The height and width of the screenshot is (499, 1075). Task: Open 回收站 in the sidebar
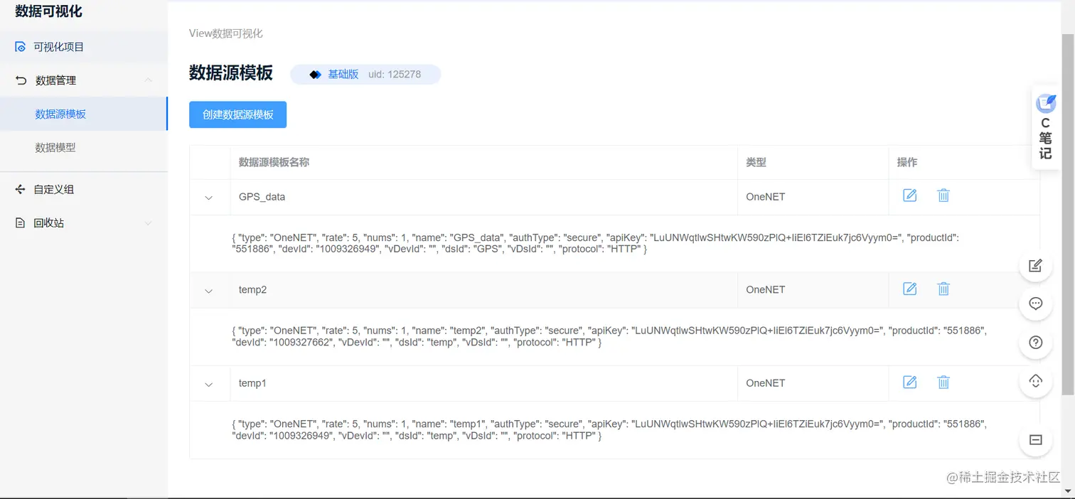click(x=84, y=222)
